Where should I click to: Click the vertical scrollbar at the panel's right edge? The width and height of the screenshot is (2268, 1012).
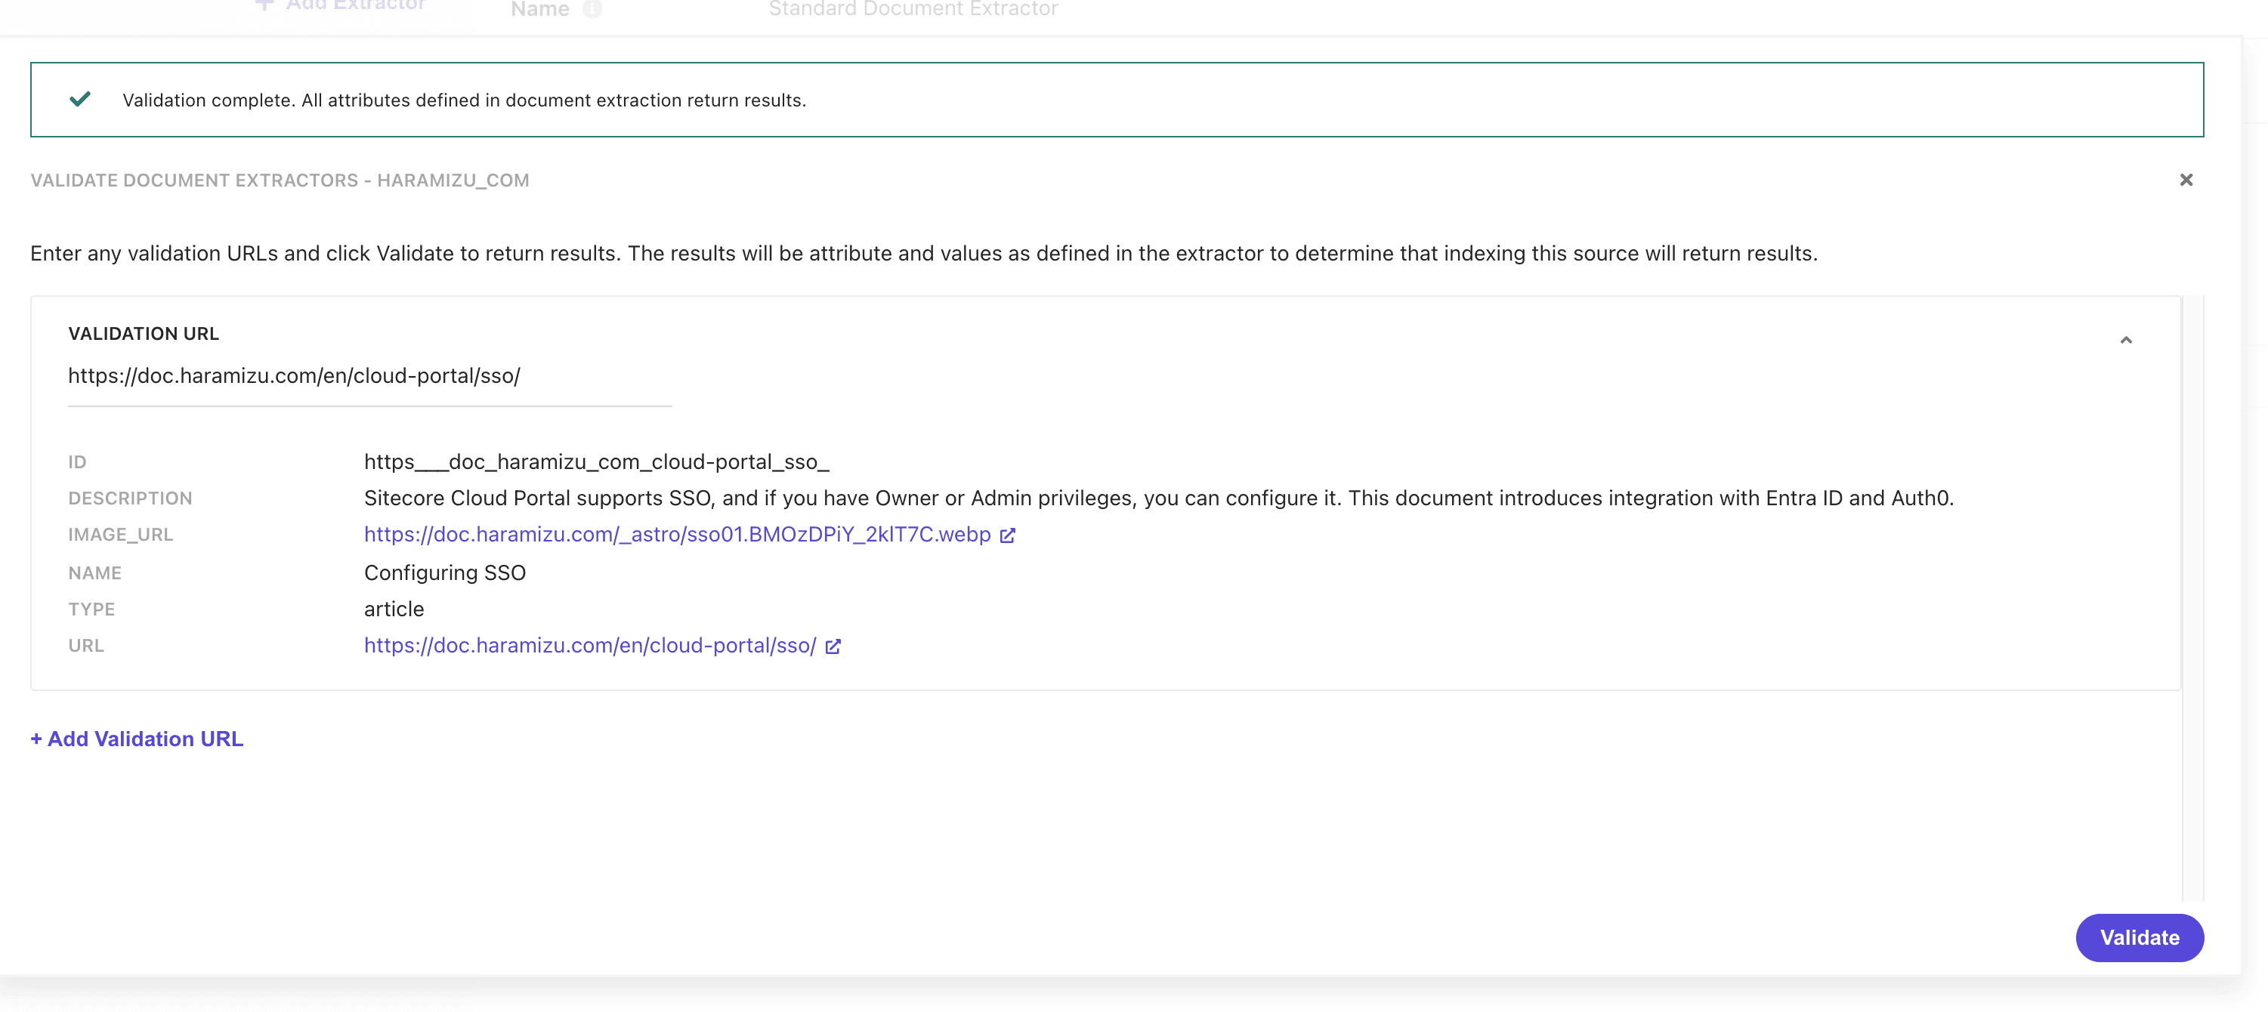point(2192,598)
